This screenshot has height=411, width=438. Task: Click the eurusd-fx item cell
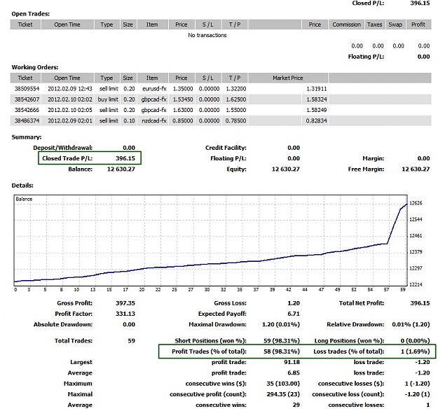[154, 89]
